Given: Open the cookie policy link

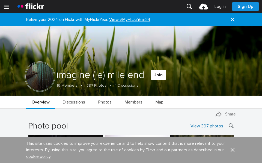Looking at the screenshot, I should [38, 156].
